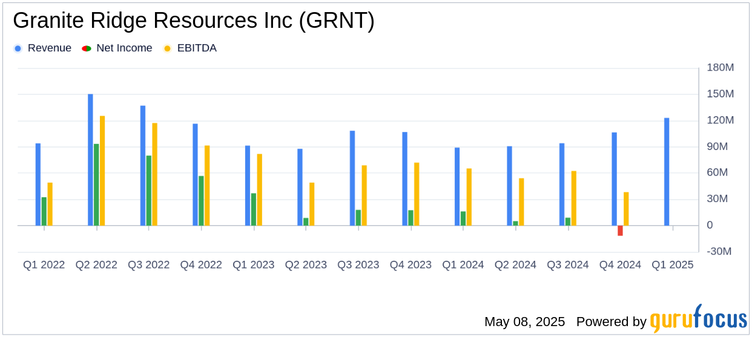
Task: Click the -30M y-axis value
Action: point(719,251)
